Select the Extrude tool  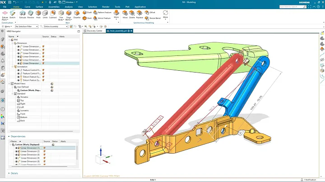tap(23, 14)
